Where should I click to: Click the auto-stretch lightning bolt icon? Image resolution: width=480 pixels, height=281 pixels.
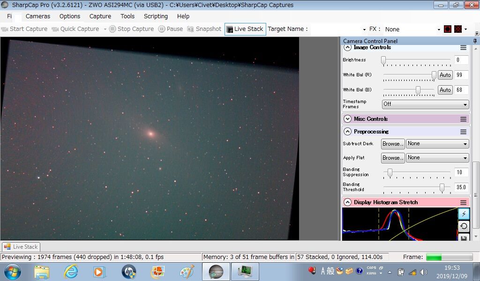(464, 214)
